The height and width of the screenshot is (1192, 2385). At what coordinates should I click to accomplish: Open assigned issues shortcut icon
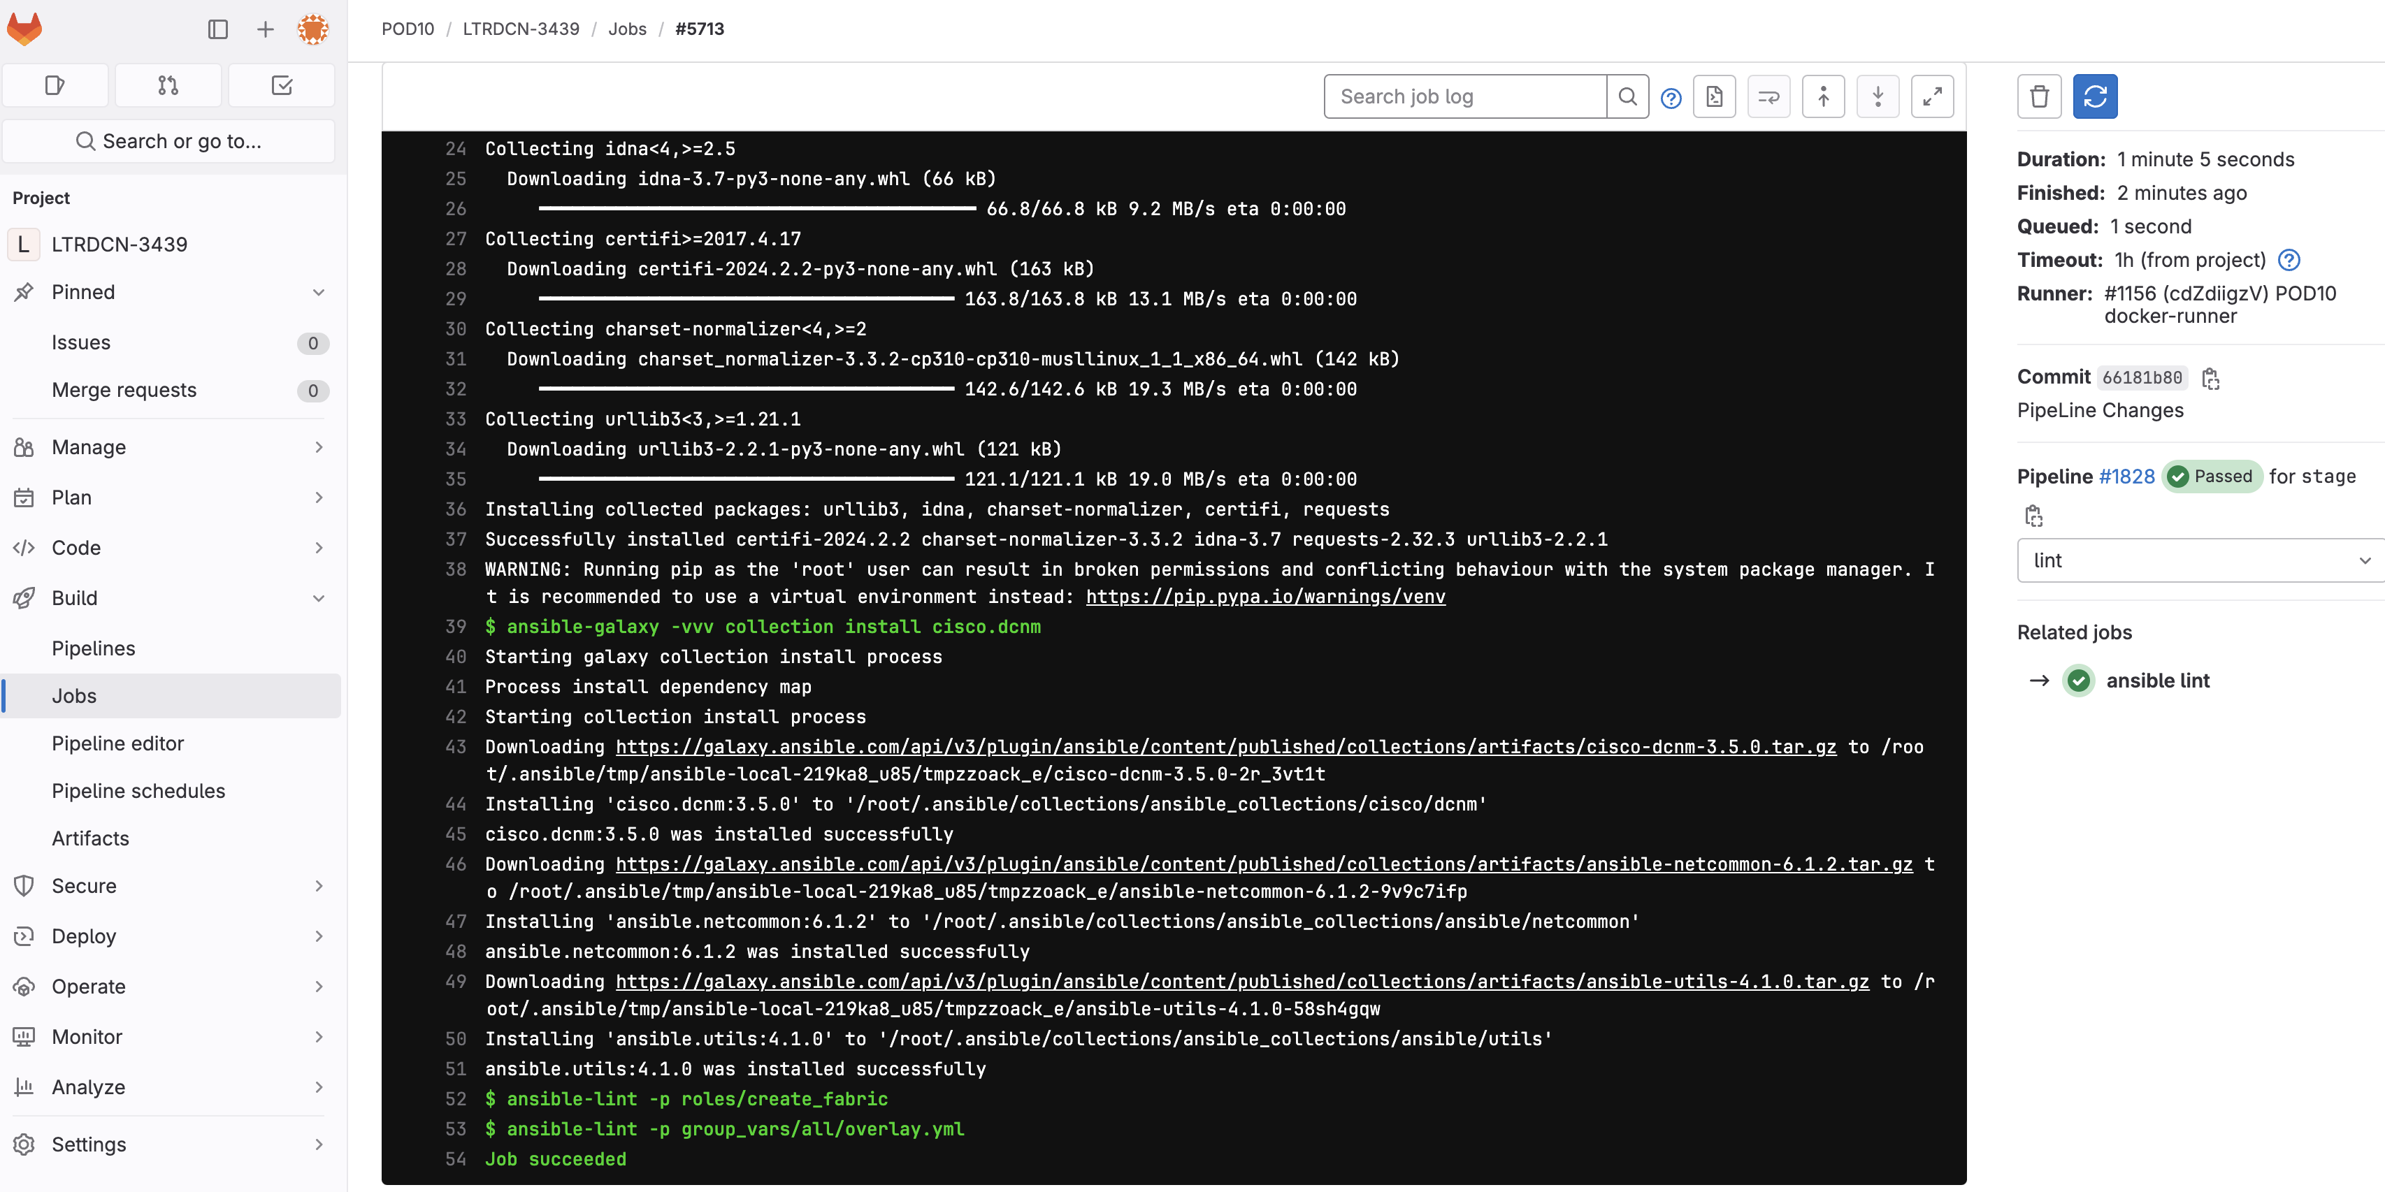pyautogui.click(x=55, y=85)
